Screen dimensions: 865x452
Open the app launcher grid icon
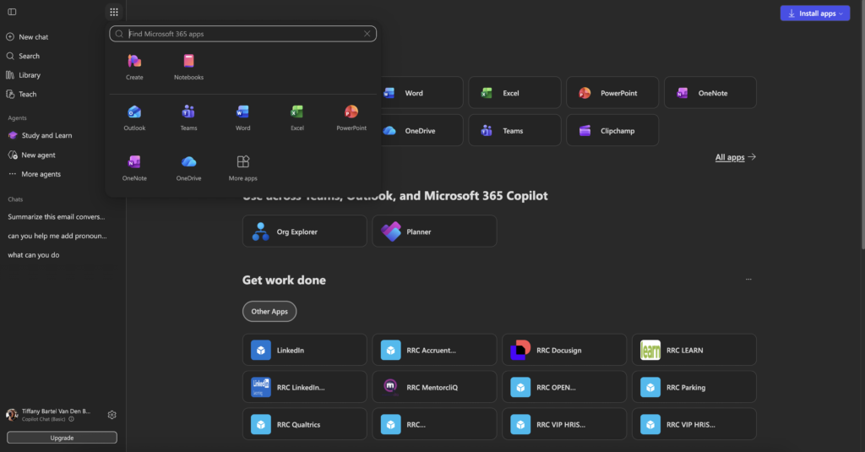click(x=114, y=12)
